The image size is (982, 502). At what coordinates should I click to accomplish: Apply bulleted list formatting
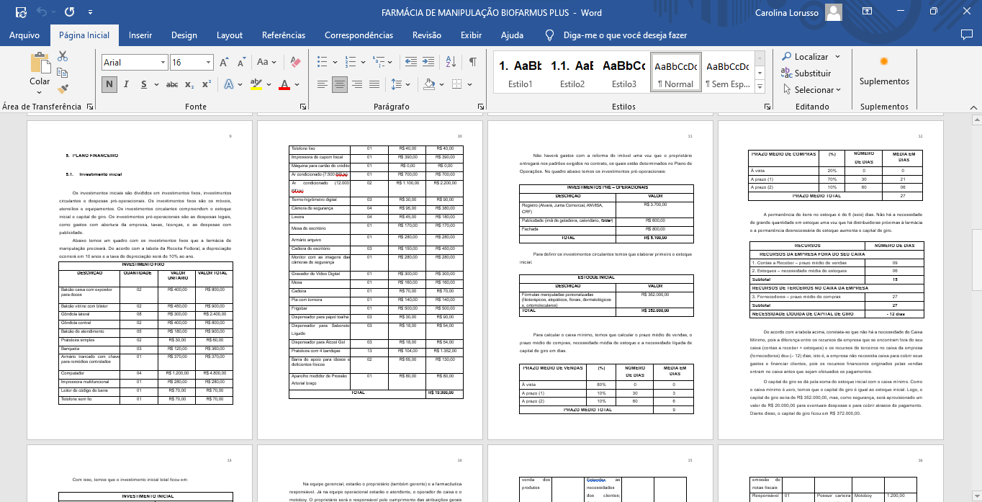point(322,63)
